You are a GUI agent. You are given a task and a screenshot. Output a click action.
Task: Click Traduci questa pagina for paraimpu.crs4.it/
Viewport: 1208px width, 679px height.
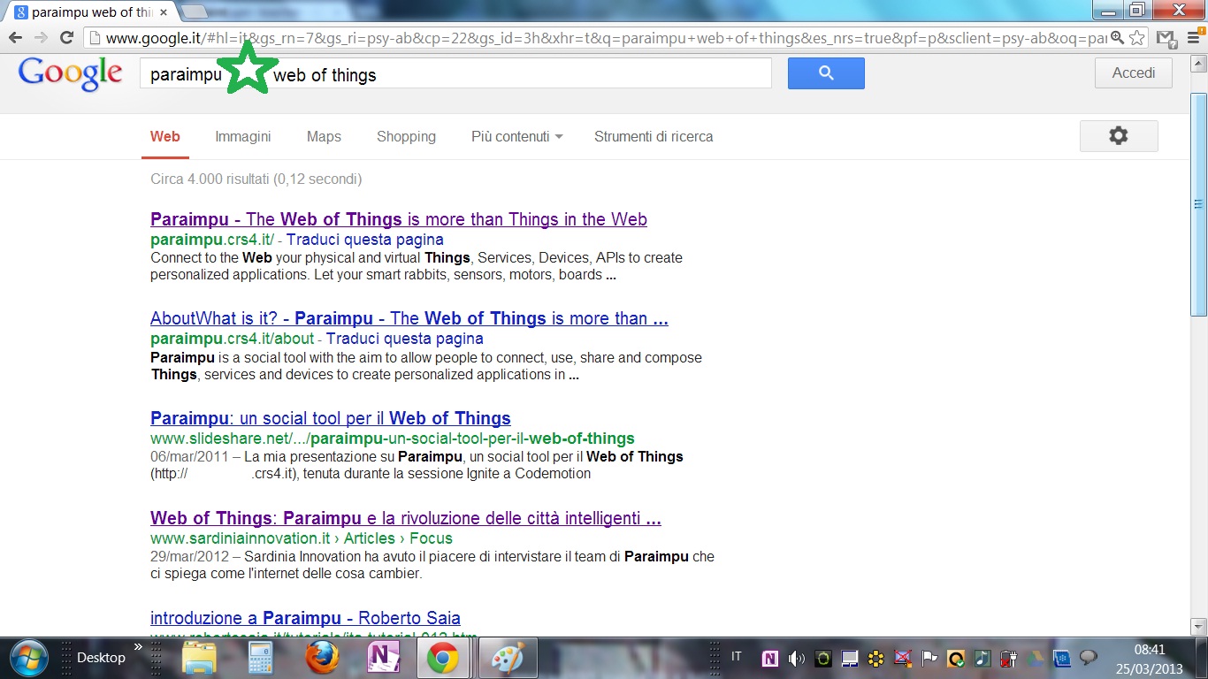(365, 240)
